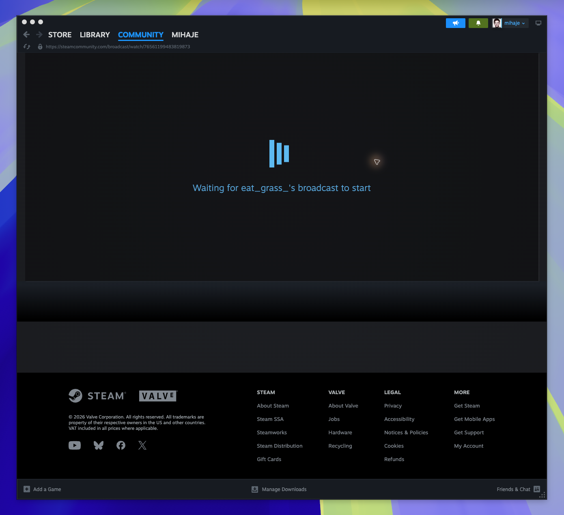564x515 pixels.
Task: Reload the page with refresh icon
Action: tap(27, 47)
